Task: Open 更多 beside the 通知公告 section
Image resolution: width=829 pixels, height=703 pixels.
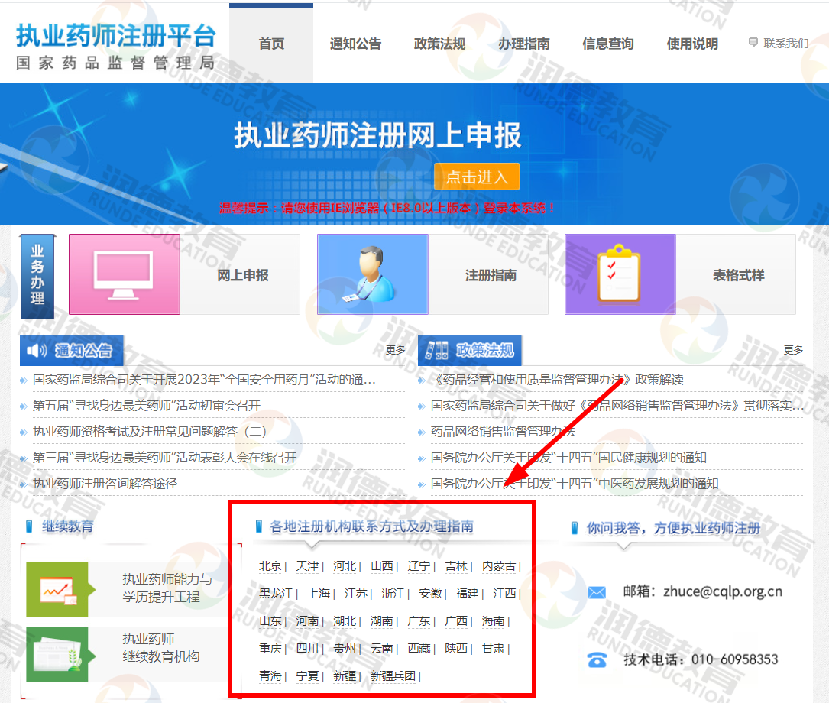Action: tap(396, 350)
